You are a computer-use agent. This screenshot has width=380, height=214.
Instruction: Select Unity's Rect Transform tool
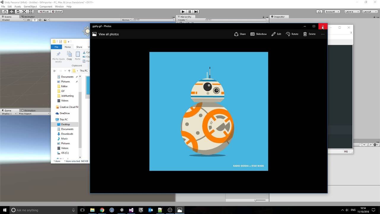[x=30, y=12]
